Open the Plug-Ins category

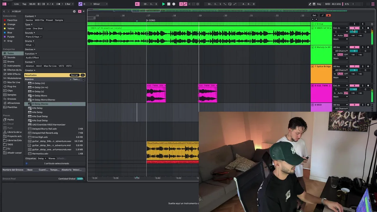tap(12, 87)
